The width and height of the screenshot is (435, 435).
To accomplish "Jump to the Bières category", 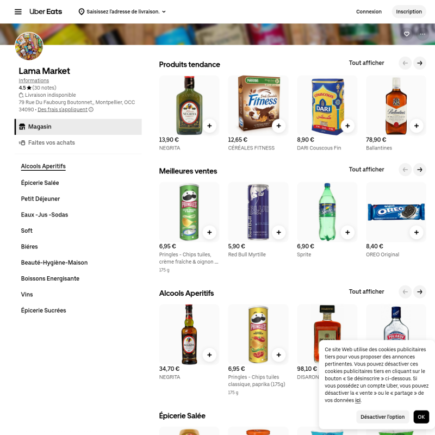I will click(x=29, y=247).
